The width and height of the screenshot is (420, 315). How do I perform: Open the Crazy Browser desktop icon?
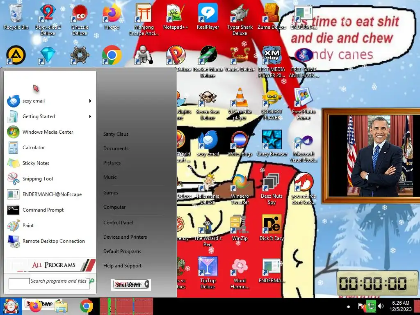tap(272, 144)
